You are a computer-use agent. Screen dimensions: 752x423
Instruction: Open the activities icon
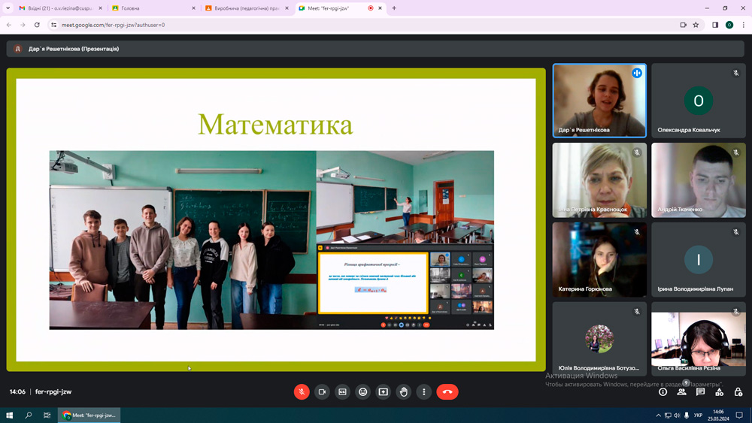pyautogui.click(x=719, y=391)
